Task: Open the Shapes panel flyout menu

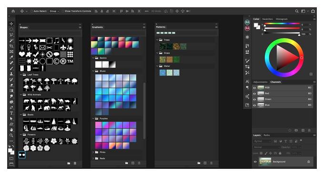Action: (80, 27)
